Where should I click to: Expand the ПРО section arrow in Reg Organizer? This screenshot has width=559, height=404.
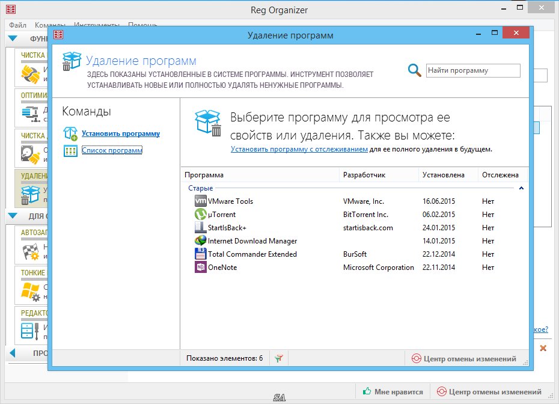tap(13, 353)
